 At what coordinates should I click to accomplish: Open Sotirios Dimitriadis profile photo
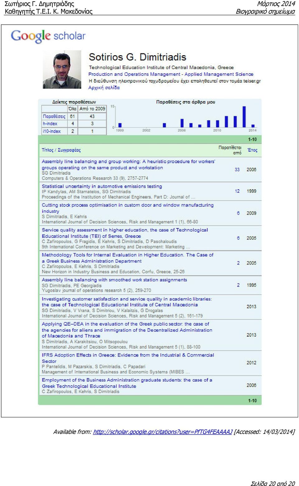tap(62, 70)
